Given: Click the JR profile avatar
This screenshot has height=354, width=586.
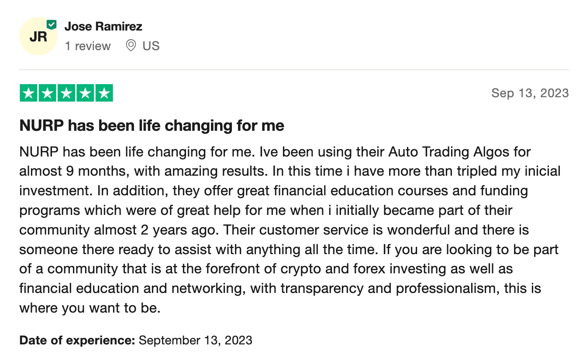Looking at the screenshot, I should click(x=38, y=37).
